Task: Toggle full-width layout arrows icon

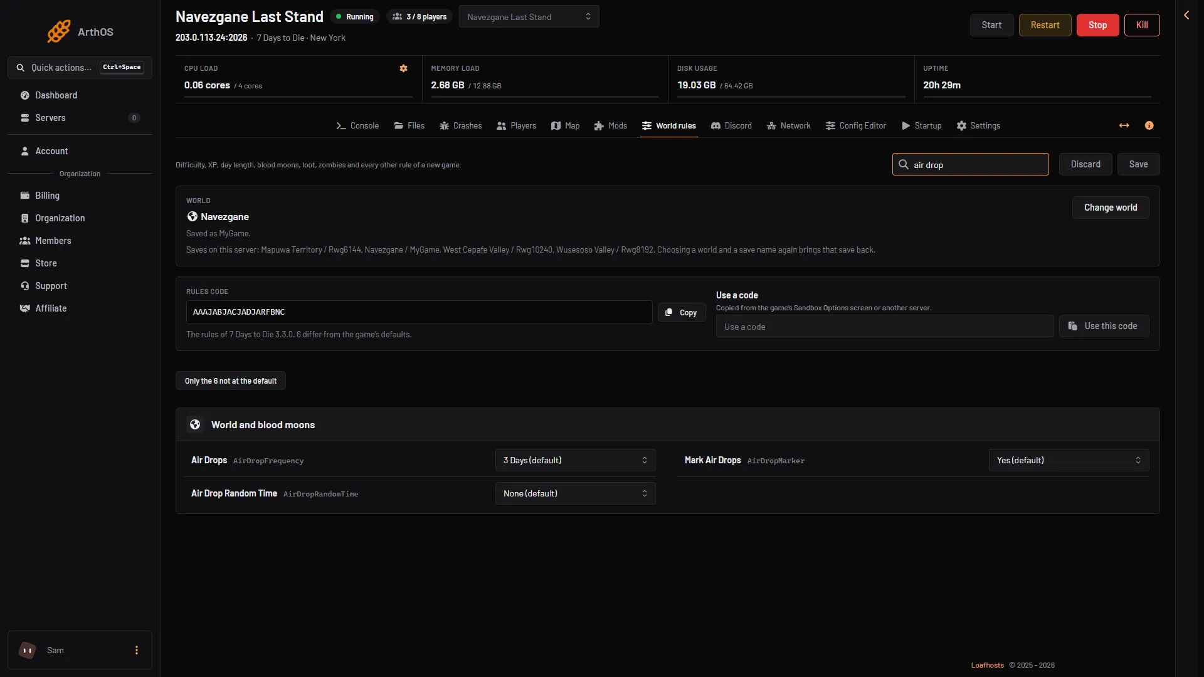Action: click(x=1124, y=125)
